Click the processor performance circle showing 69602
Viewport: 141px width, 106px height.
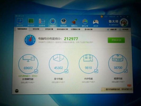(x=28, y=64)
